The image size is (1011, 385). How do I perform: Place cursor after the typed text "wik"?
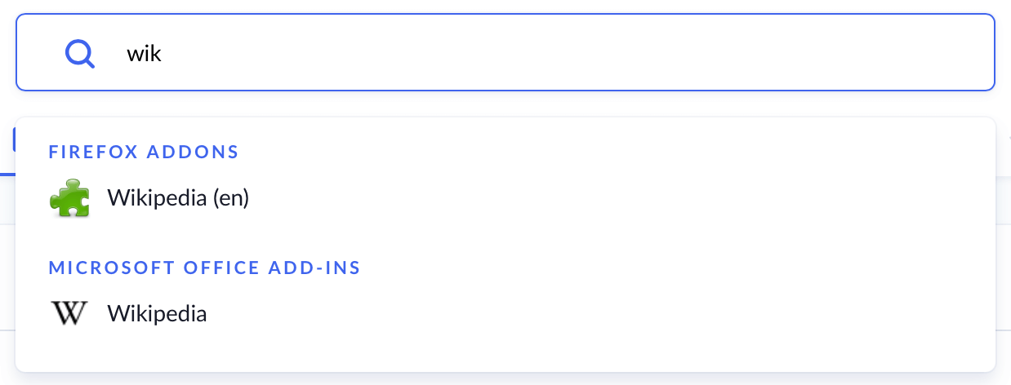pos(163,55)
